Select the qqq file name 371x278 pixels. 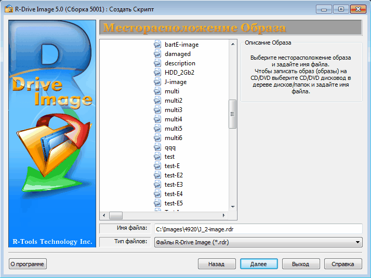pyautogui.click(x=170, y=147)
